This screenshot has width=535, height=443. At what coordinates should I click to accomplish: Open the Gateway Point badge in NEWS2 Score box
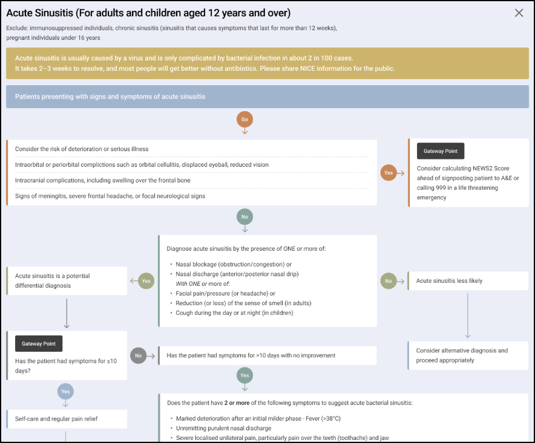440,150
